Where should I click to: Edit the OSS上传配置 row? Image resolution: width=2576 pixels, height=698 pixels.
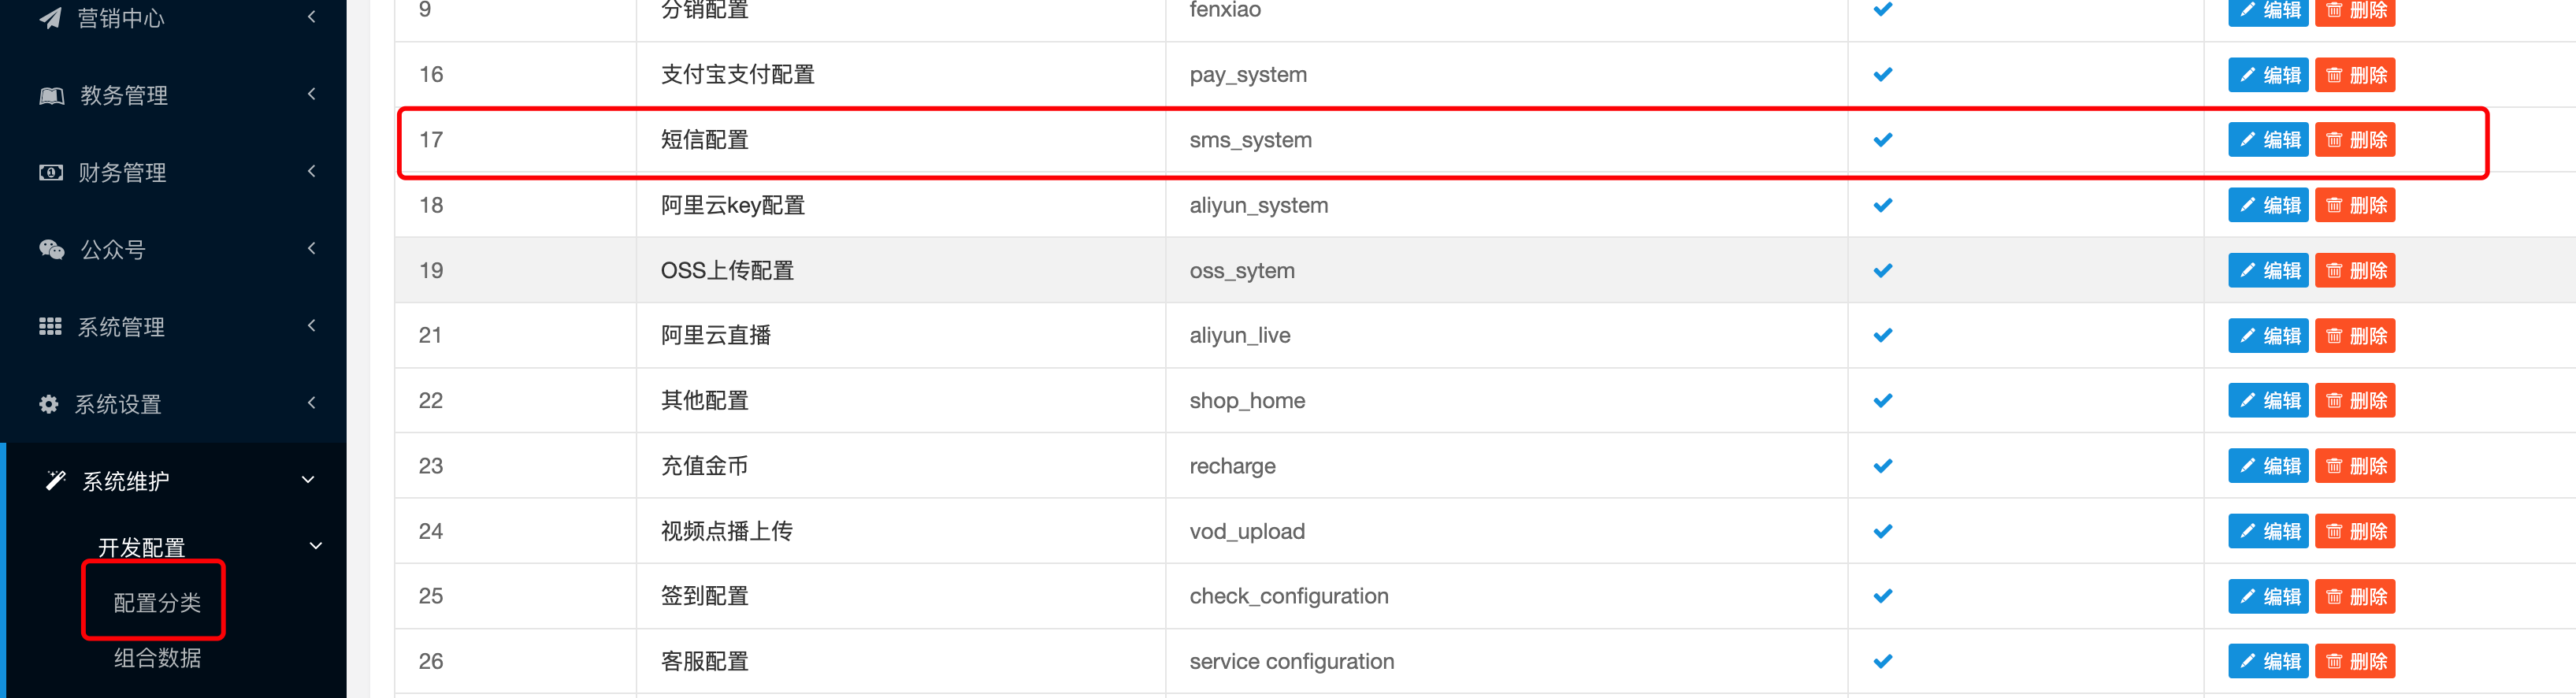click(2267, 271)
